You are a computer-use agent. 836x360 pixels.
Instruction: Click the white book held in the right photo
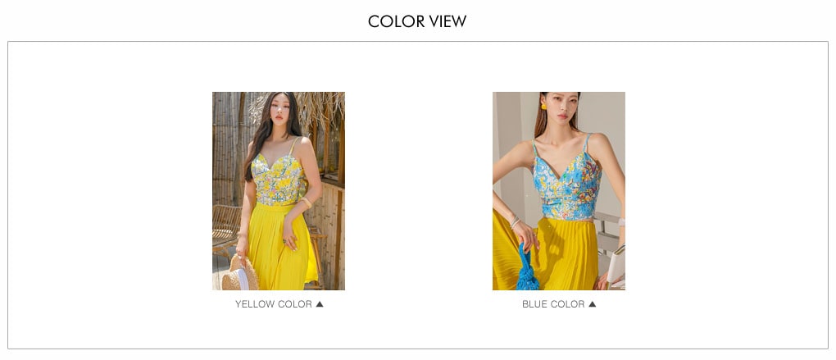click(616, 265)
